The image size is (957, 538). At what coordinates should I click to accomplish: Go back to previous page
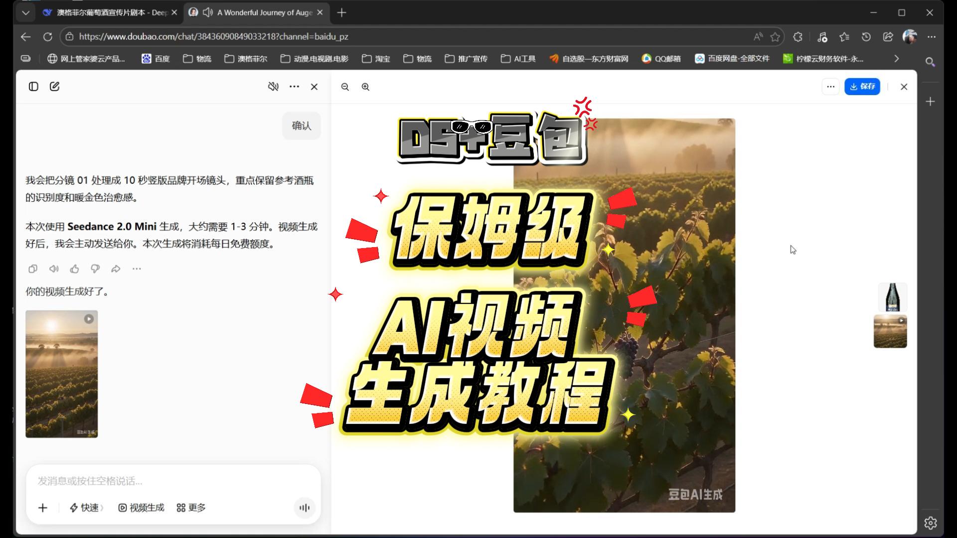[26, 36]
